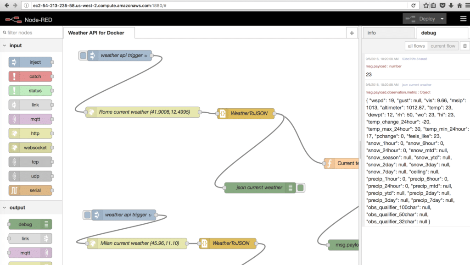The image size is (470, 265).
Task: Deploy the flow
Action: (x=420, y=18)
